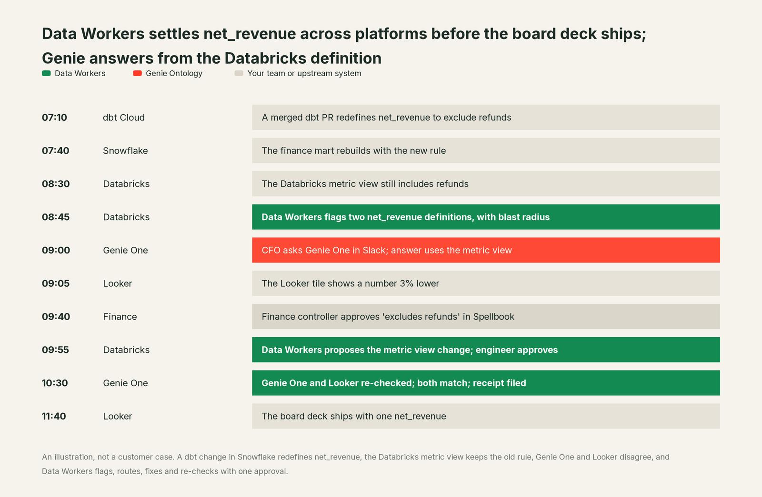Click the green Data Workers legend swatch
This screenshot has width=762, height=497.
(x=46, y=73)
